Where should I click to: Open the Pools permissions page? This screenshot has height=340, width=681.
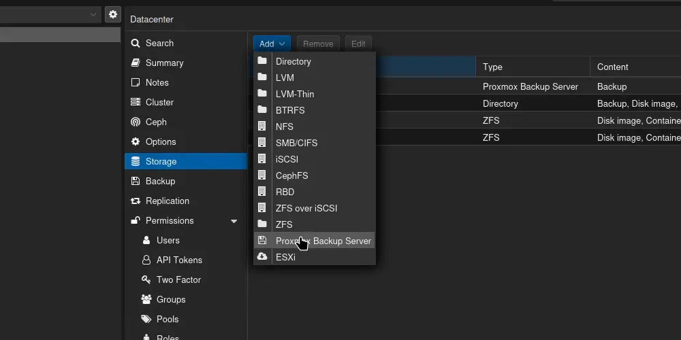tap(186, 319)
